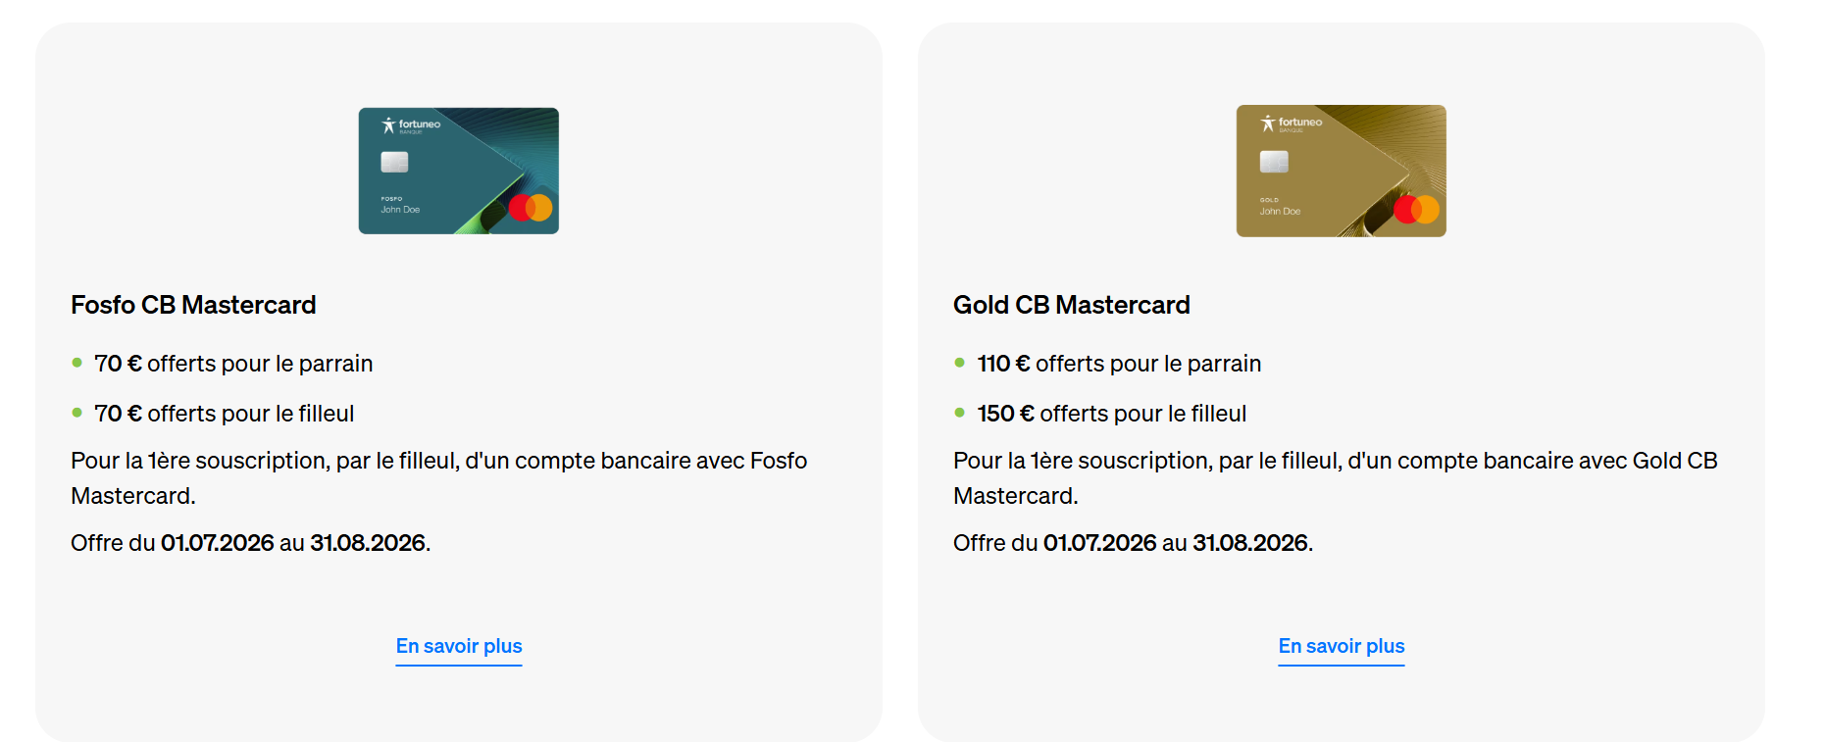This screenshot has height=742, width=1825.
Task: Click 70 € offerts pour le parrain
Action: [x=233, y=364]
